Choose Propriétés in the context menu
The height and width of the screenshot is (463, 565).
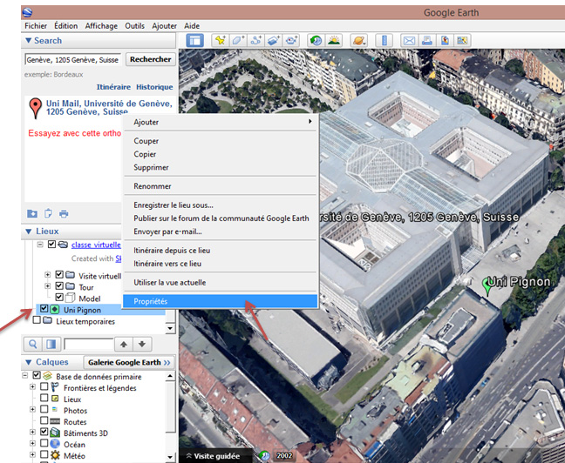[221, 301]
